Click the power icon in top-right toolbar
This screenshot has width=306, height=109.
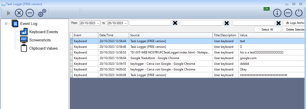point(299,13)
